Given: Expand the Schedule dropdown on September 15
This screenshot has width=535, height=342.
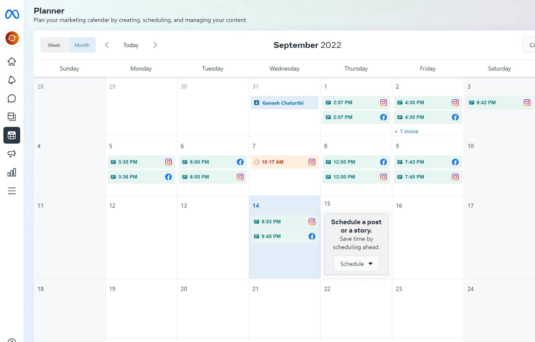Looking at the screenshot, I should click(x=356, y=264).
